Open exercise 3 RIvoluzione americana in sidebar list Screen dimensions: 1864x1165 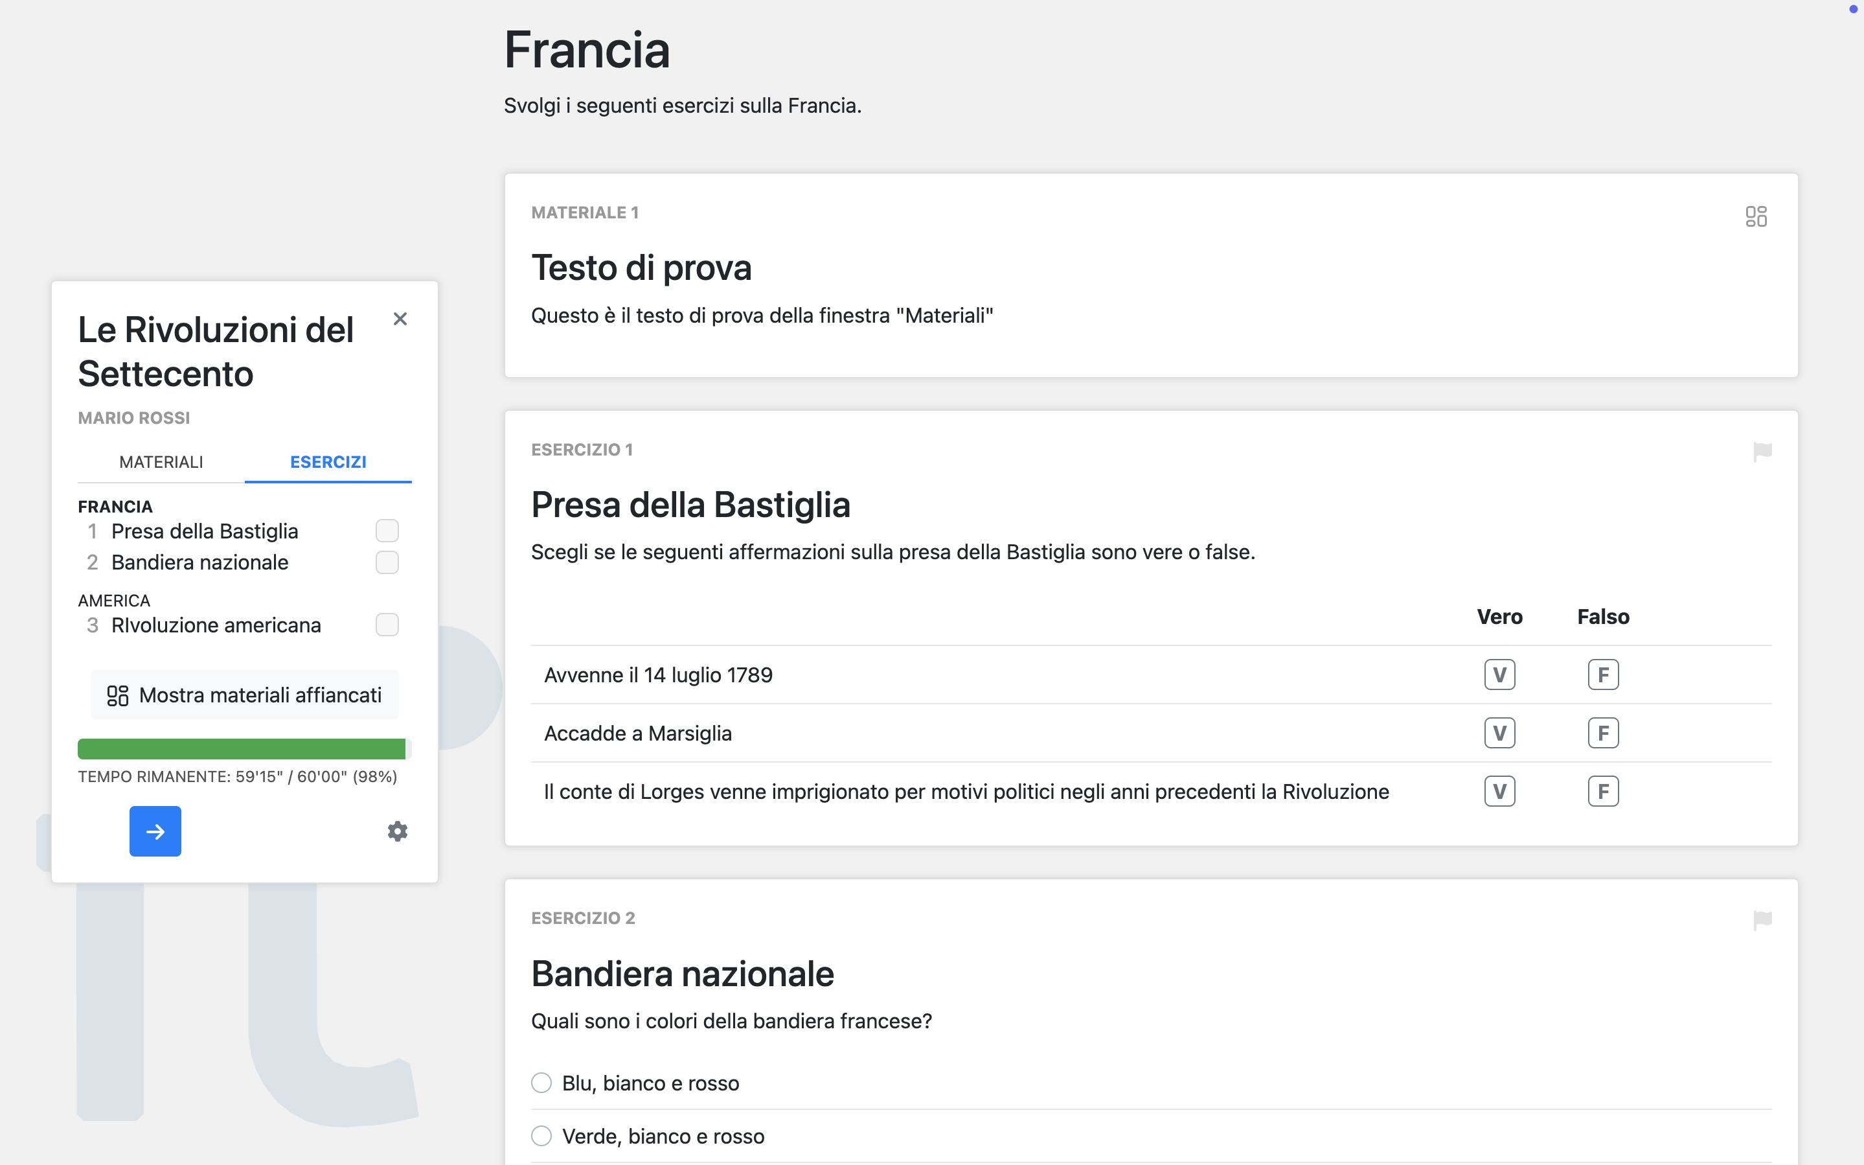[x=216, y=625]
